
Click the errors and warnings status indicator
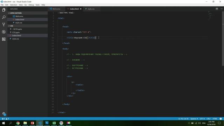pyautogui.click(x=6, y=119)
